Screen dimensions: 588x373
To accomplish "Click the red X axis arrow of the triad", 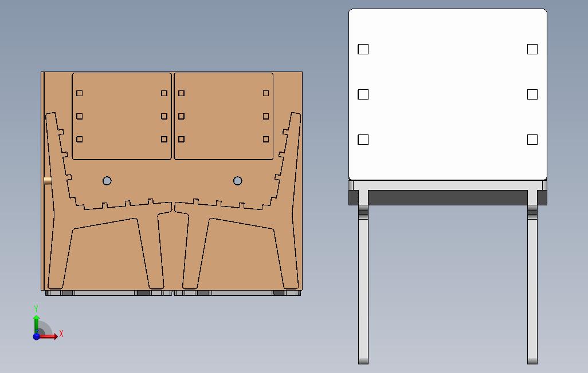I will click(49, 336).
